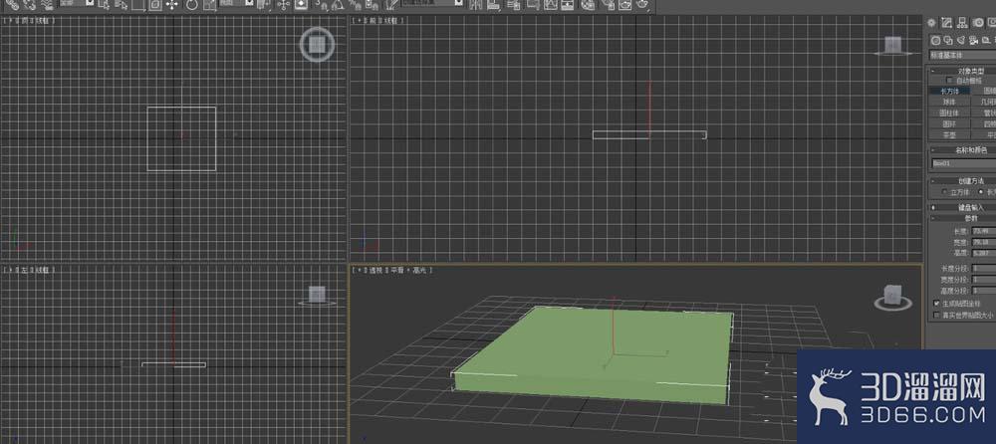Toggle Angle Snap in the toolbar
This screenshot has height=444, width=996.
[338, 5]
